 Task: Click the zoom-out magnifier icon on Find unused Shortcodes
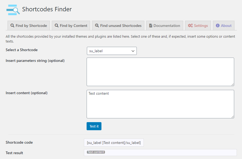(x=97, y=26)
